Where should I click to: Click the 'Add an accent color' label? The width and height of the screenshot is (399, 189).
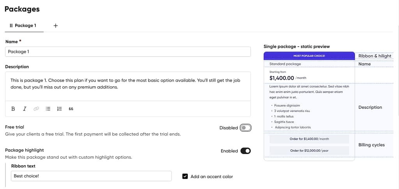pos(212,177)
